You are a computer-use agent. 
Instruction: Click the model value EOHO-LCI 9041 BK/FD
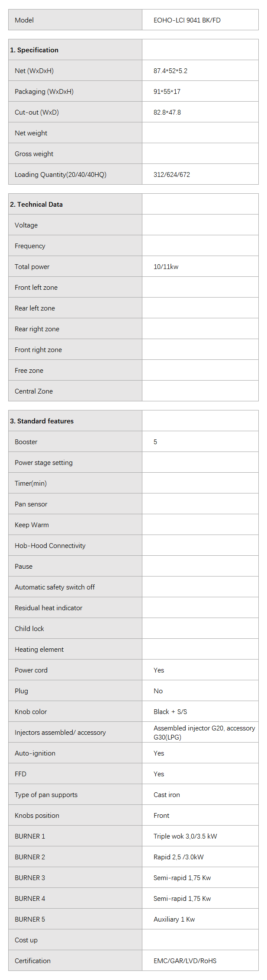[x=187, y=20]
